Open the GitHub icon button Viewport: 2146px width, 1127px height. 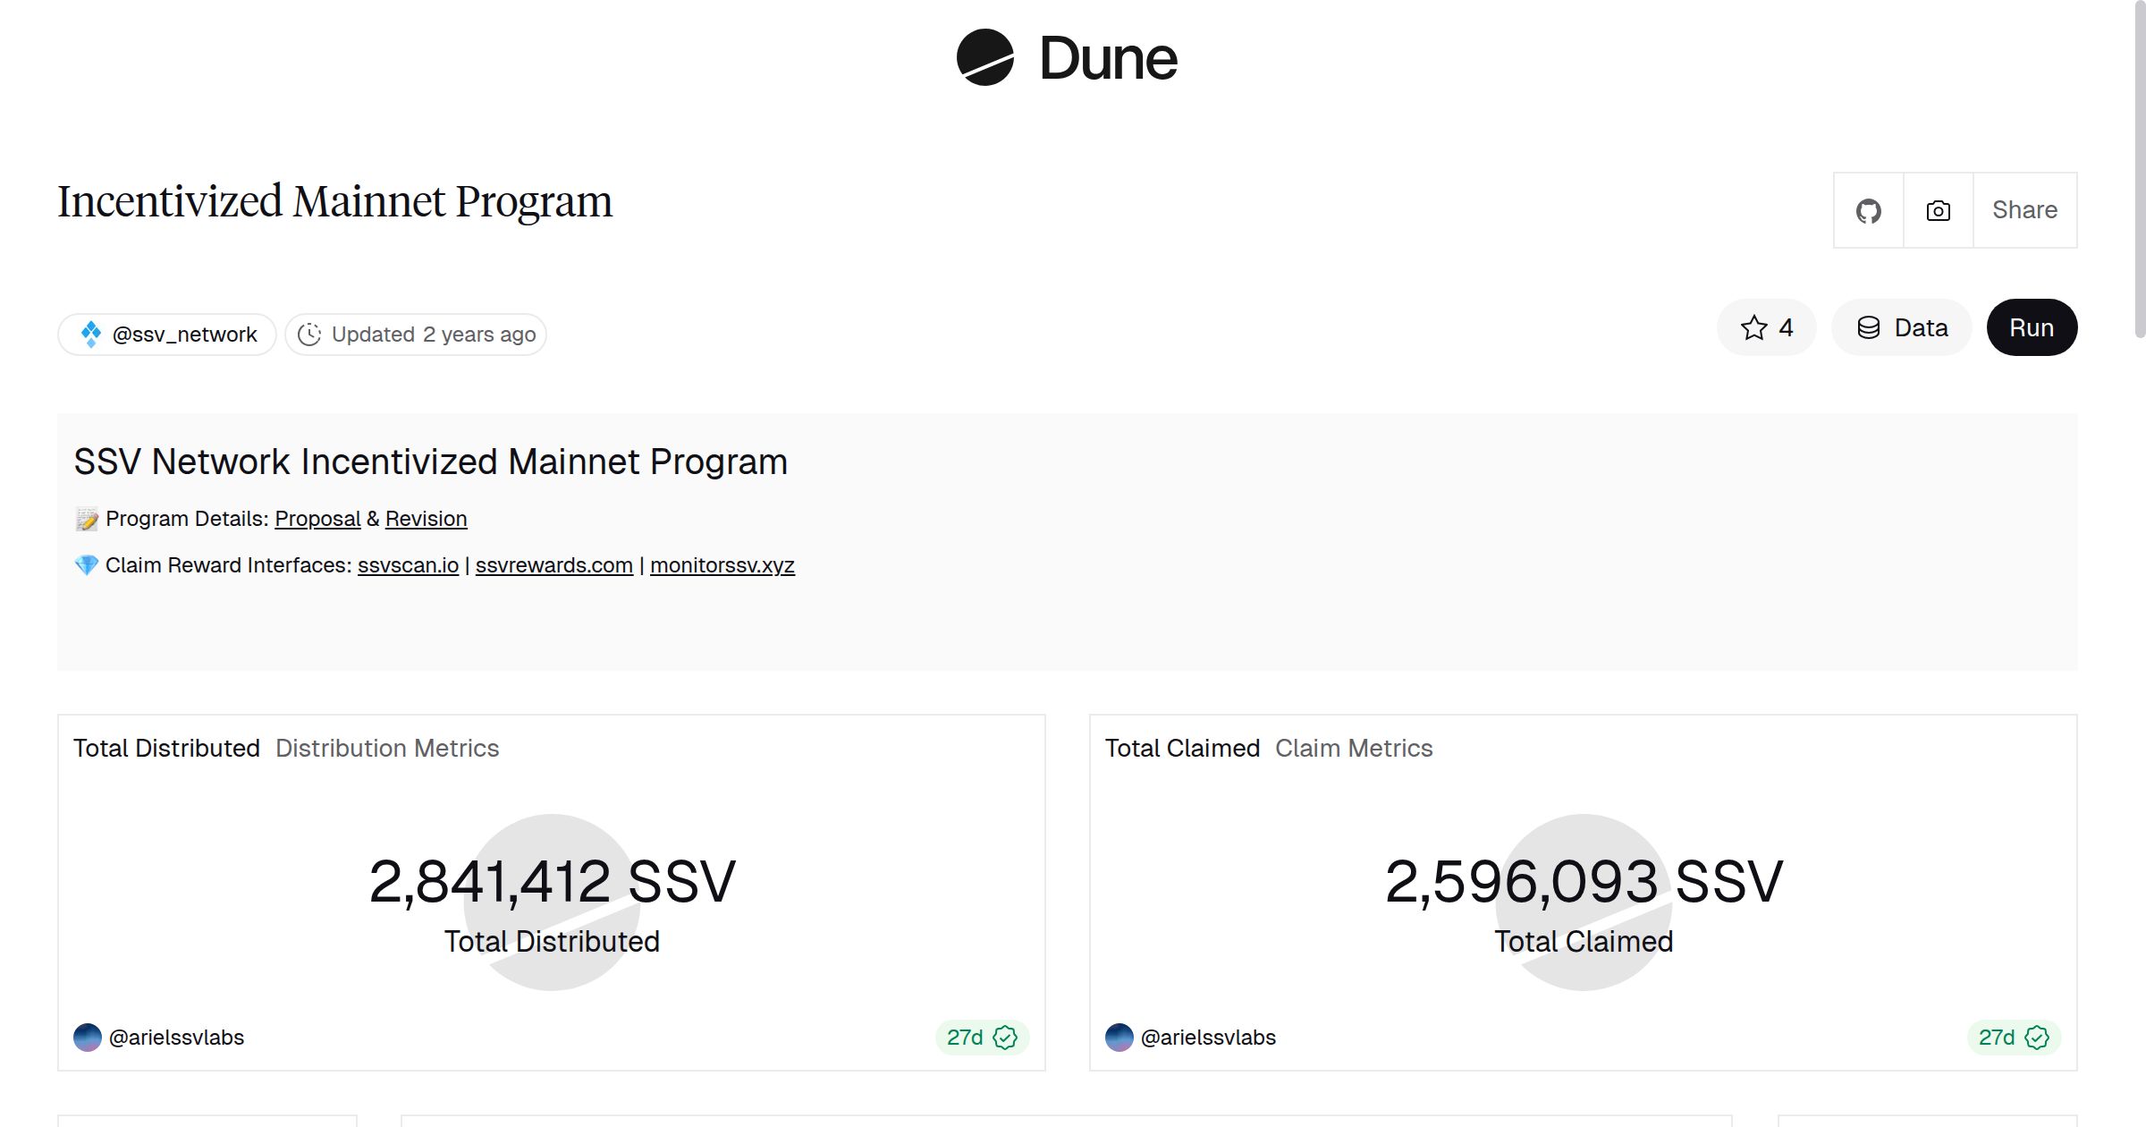(1869, 210)
